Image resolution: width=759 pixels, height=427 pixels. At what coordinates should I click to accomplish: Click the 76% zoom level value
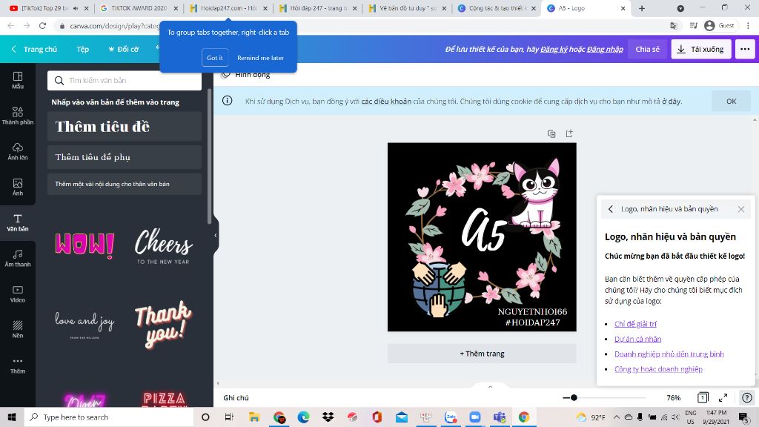[673, 397]
